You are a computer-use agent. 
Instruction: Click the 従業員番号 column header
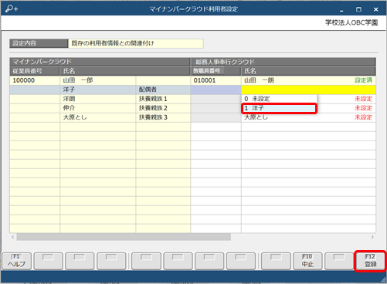pos(35,71)
